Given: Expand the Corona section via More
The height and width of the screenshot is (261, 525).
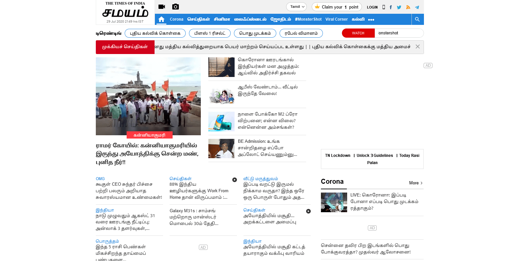Looking at the screenshot, I should 416,183.
